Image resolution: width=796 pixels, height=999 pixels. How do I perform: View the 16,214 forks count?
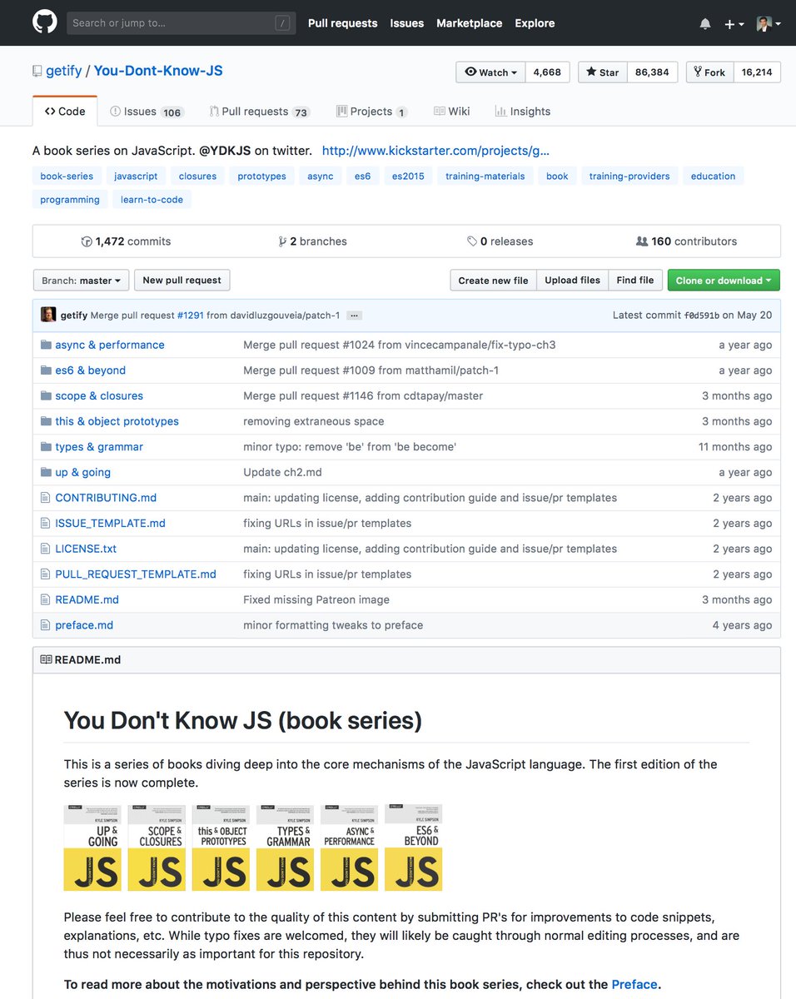757,72
